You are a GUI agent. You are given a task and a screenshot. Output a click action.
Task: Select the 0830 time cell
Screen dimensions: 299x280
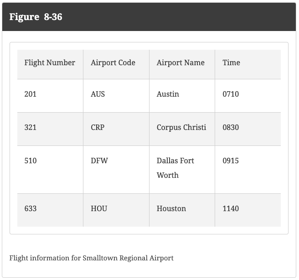(231, 128)
